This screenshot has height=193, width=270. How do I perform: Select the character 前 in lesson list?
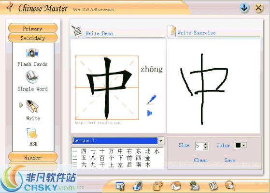129,158
